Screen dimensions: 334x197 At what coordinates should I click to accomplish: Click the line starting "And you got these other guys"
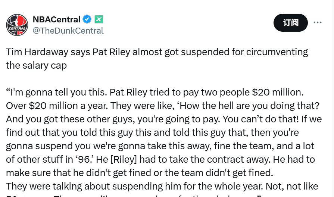tap(163, 119)
